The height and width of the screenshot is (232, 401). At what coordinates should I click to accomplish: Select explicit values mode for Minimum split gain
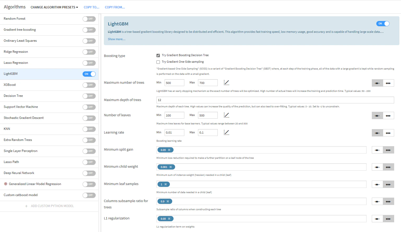(x=388, y=150)
